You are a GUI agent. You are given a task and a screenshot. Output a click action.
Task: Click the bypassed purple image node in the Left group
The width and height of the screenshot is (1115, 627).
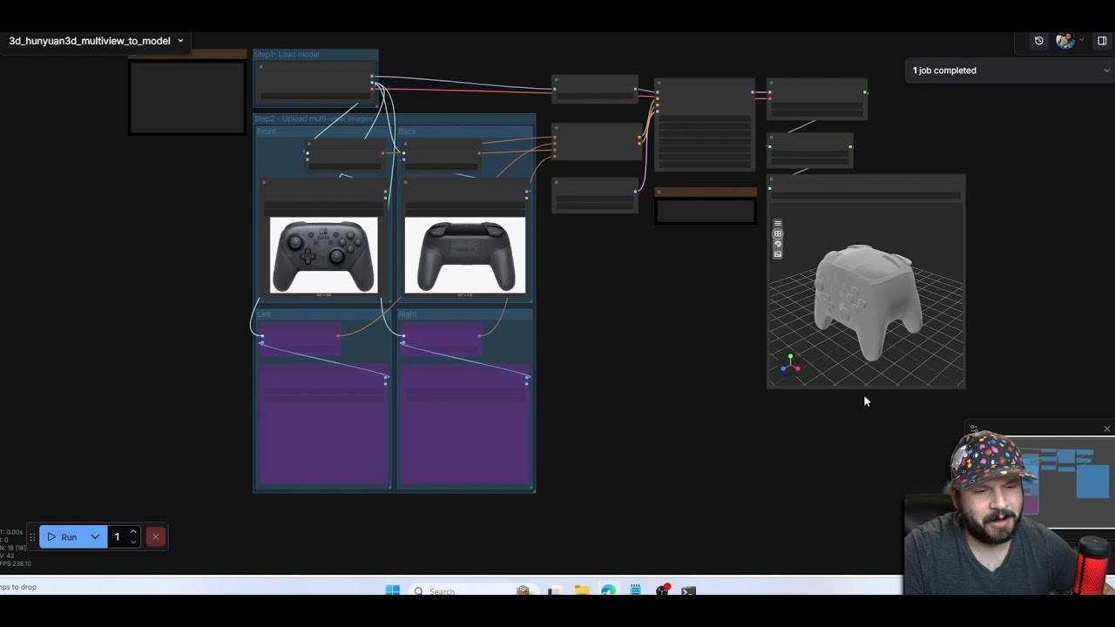[x=323, y=424]
